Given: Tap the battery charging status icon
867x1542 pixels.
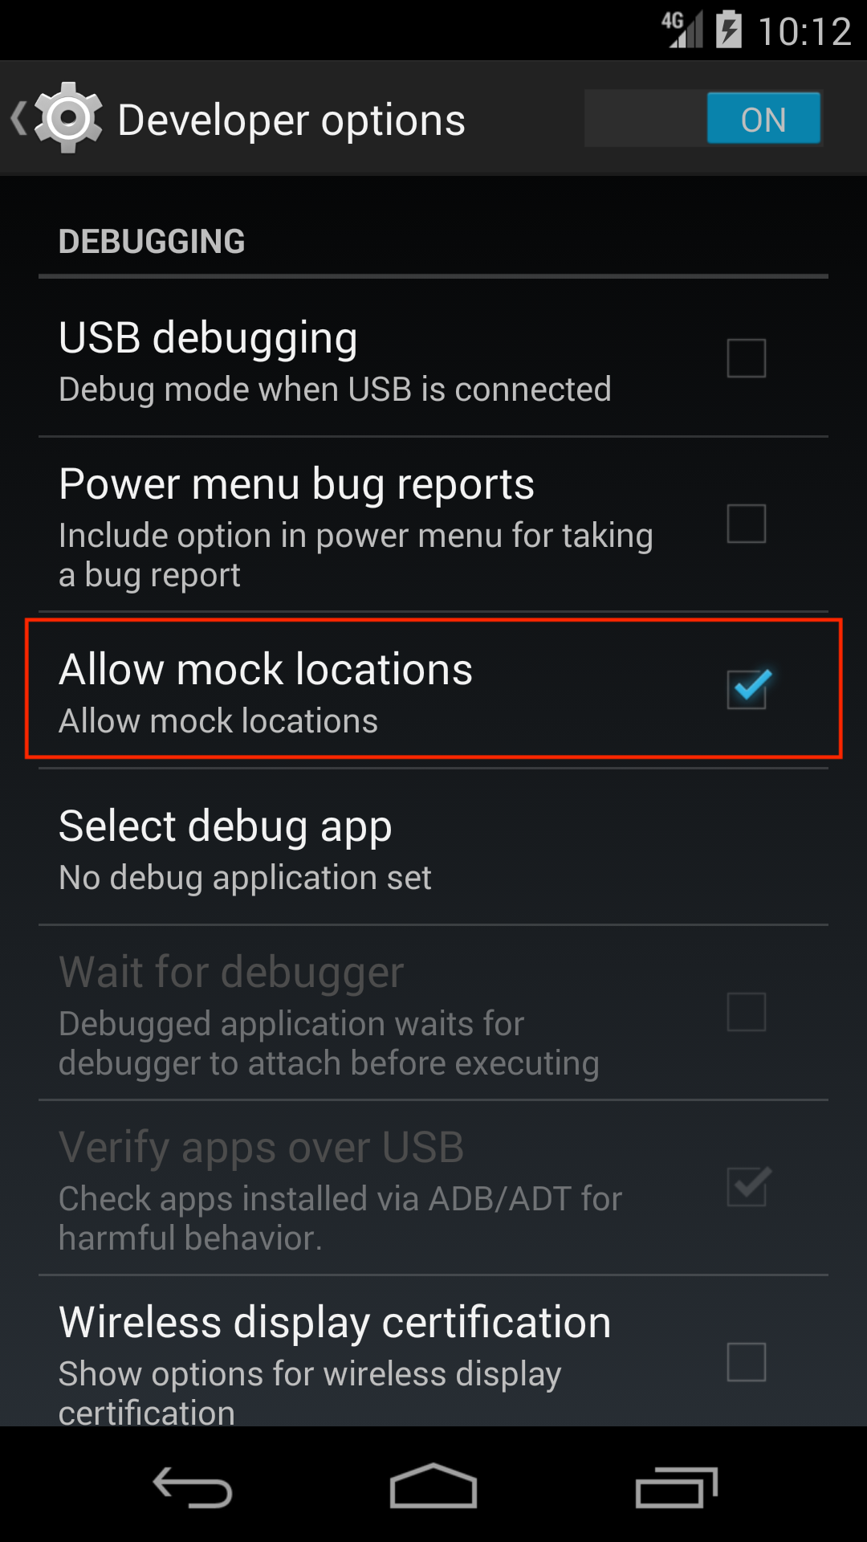Looking at the screenshot, I should tap(728, 29).
